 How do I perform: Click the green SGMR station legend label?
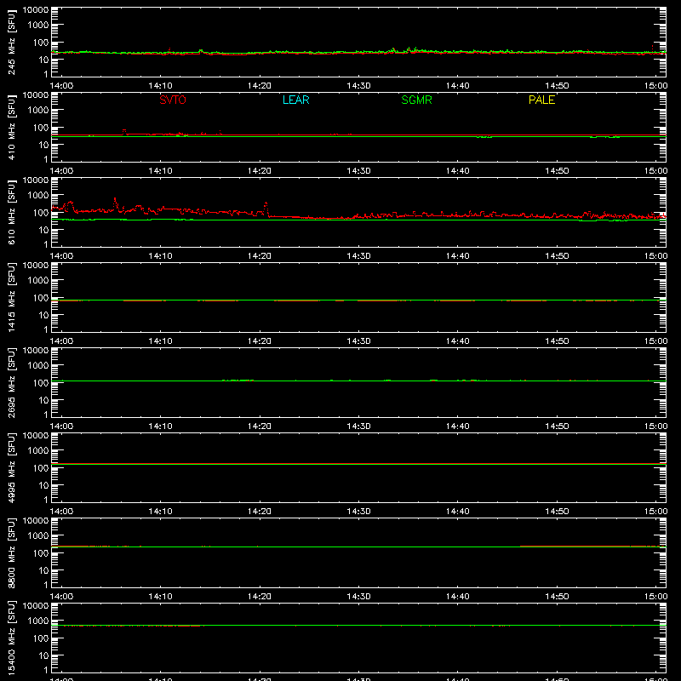(416, 100)
